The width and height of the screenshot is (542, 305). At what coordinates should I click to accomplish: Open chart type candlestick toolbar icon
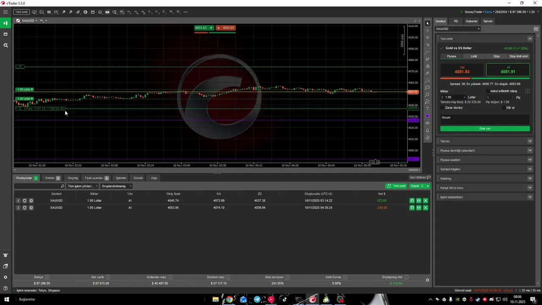point(78,12)
